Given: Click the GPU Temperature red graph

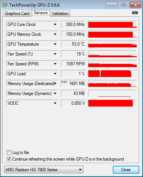Looking at the screenshot, I should tap(112, 44).
